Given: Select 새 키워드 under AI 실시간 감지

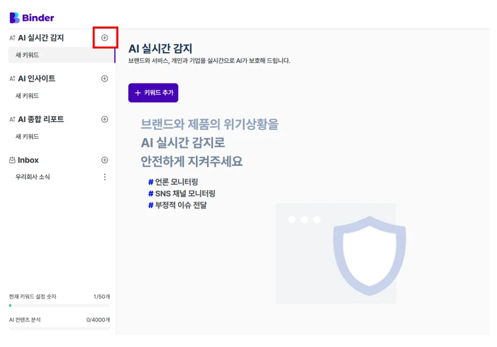Looking at the screenshot, I should (62, 55).
